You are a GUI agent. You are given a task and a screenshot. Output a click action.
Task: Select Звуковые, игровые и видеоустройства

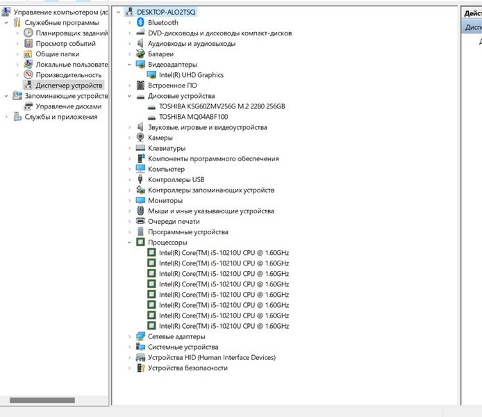click(208, 127)
